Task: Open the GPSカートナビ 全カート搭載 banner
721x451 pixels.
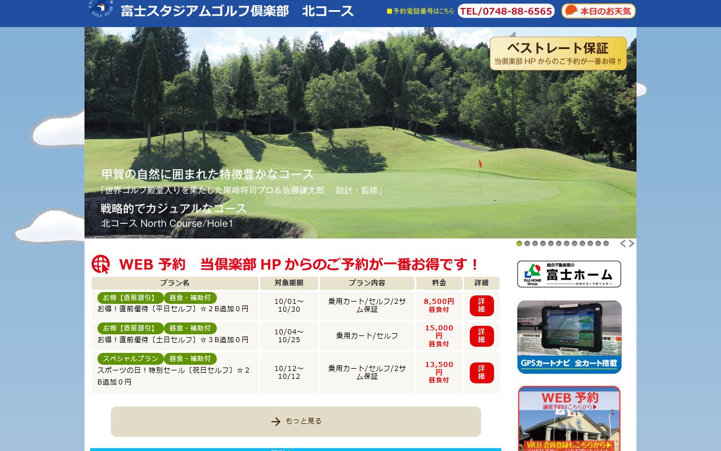Action: tap(569, 337)
